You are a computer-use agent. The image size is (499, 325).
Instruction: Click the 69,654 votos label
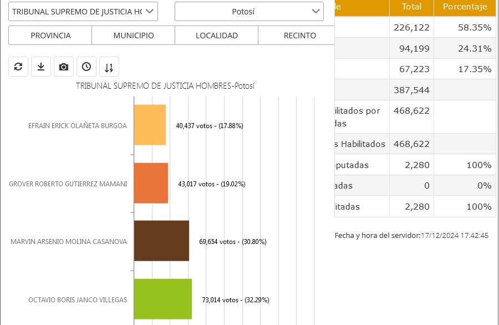pyautogui.click(x=232, y=242)
